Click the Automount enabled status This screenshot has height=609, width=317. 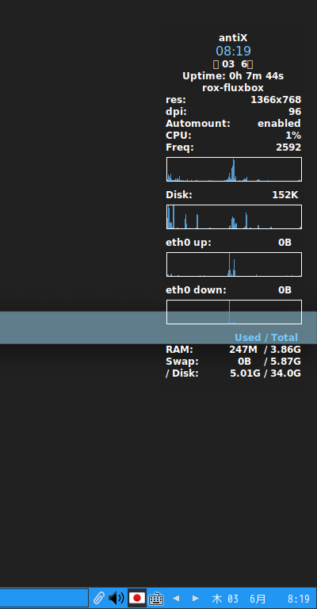[233, 124]
